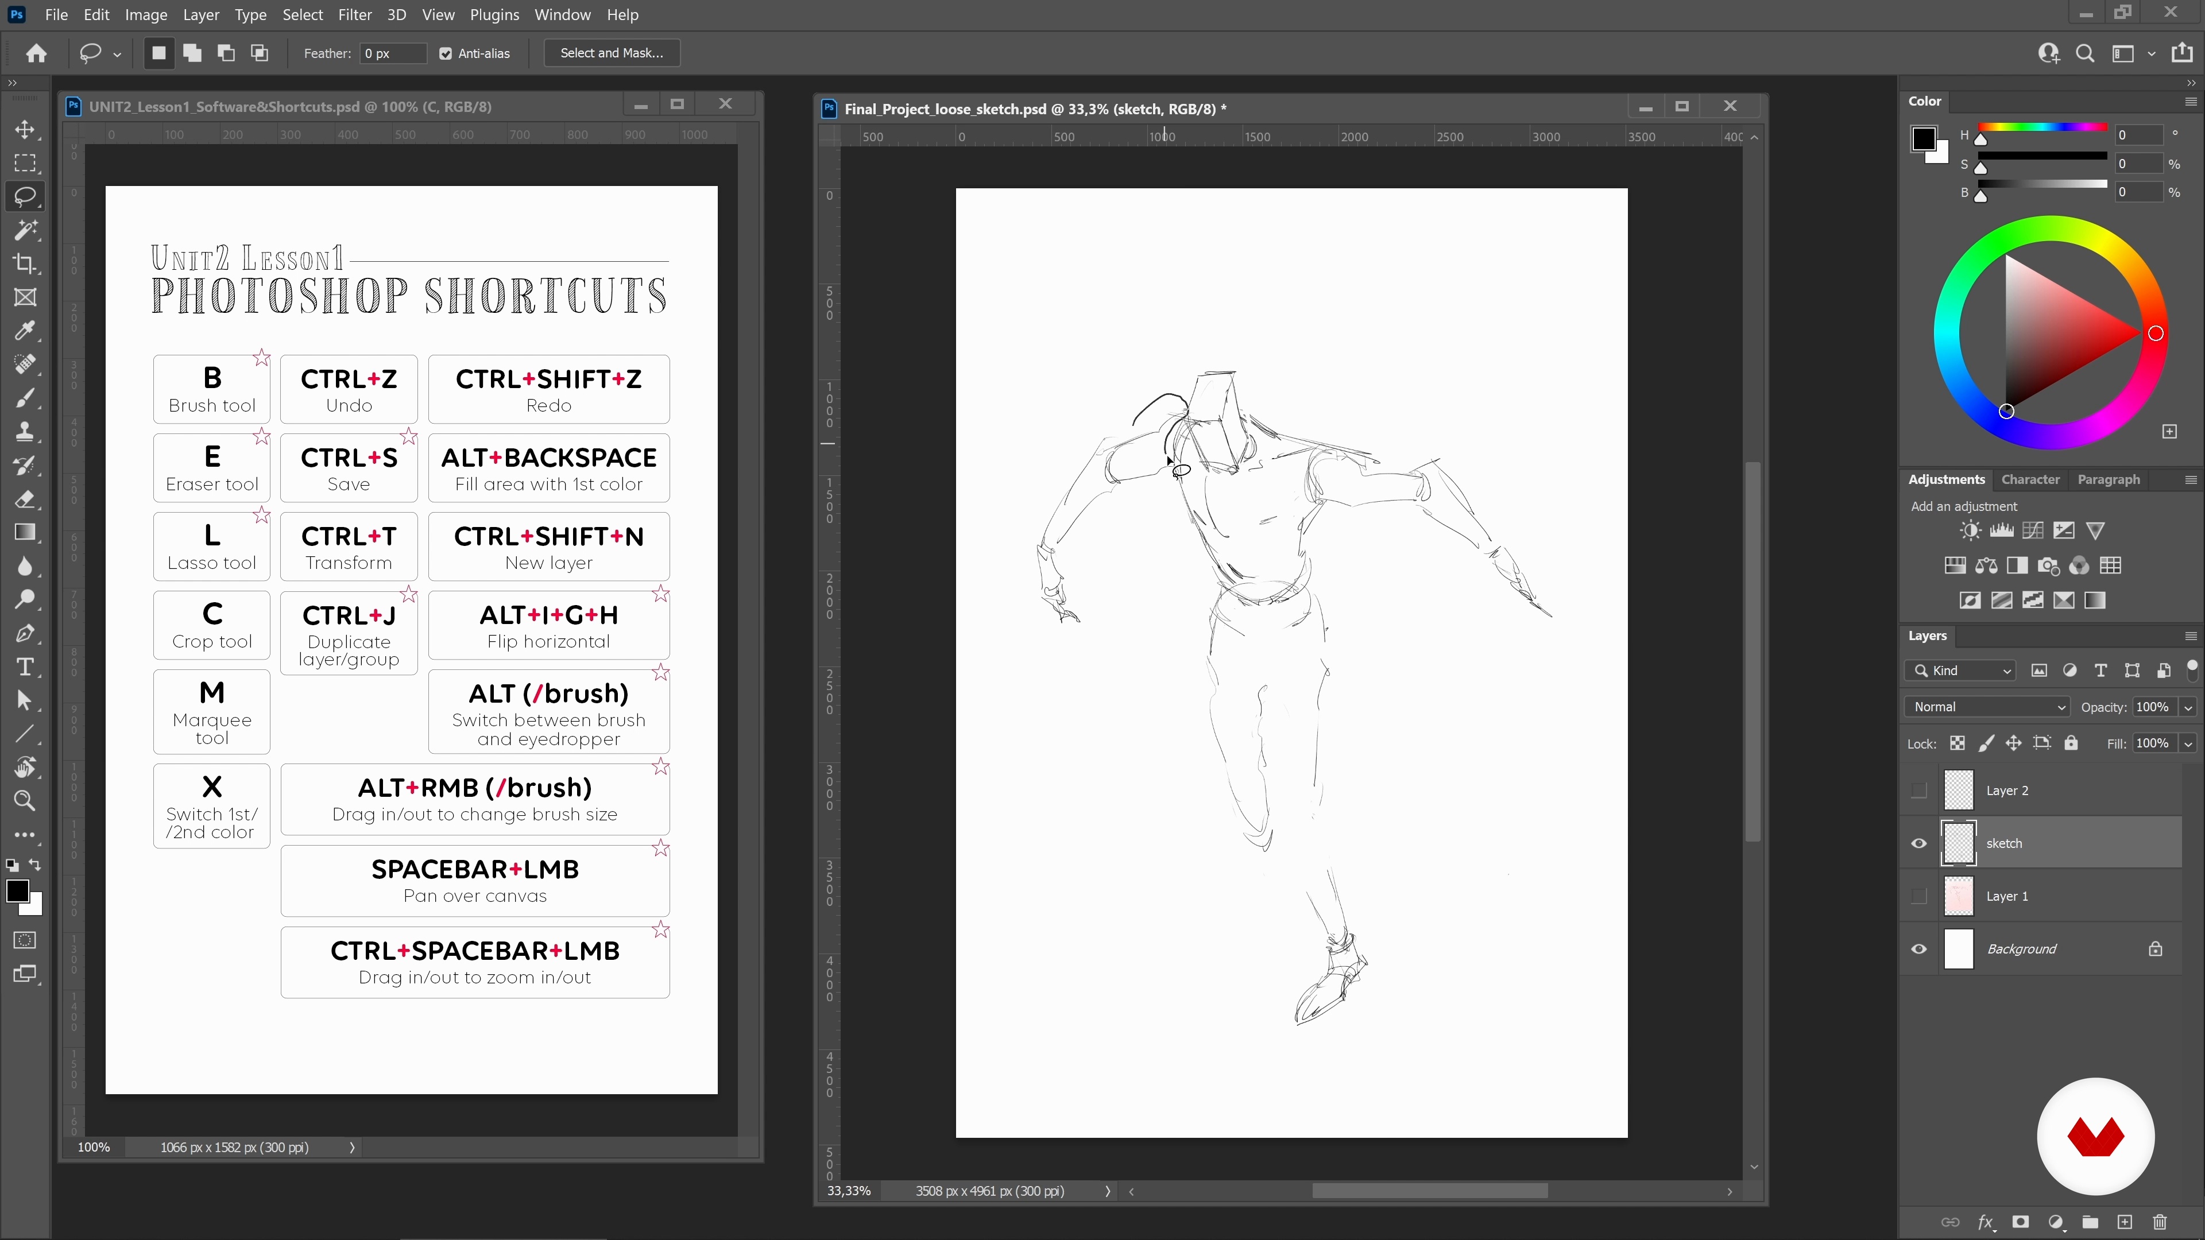Image resolution: width=2205 pixels, height=1240 pixels.
Task: Select the Blur tool
Action: (x=25, y=565)
